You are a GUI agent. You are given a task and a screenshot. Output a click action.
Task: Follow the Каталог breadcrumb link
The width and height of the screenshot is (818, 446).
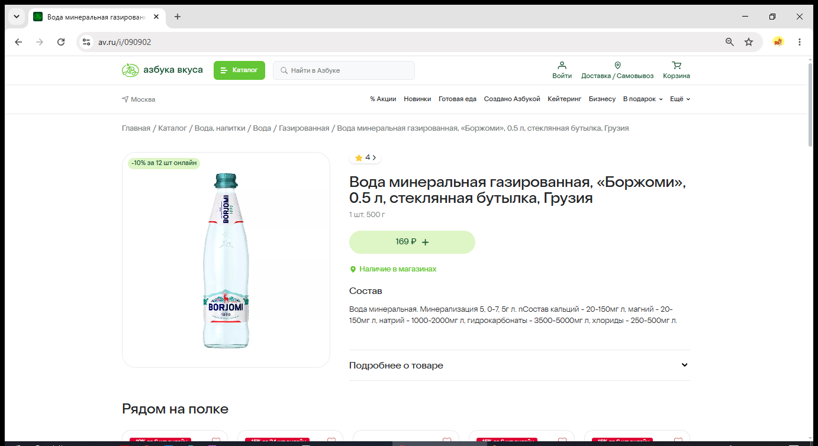172,128
